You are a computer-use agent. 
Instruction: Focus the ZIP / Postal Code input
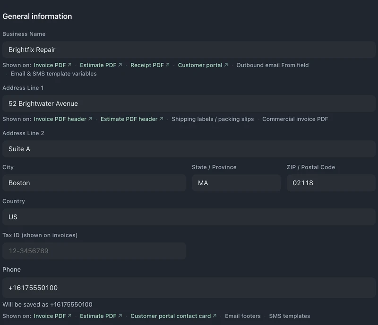pos(331,183)
